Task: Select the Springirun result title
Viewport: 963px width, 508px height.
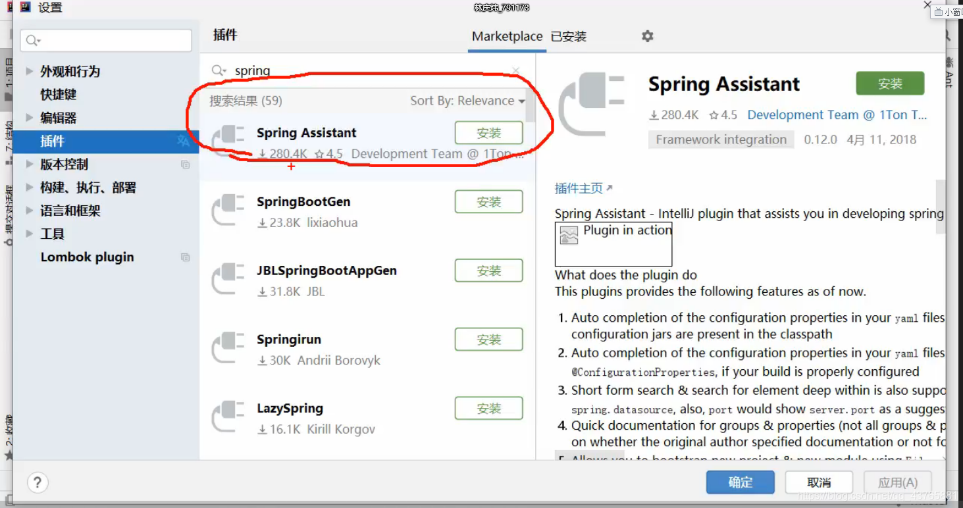Action: click(x=289, y=340)
